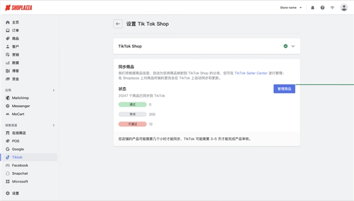
Task: Click the notification bell icon
Action: pos(313,8)
